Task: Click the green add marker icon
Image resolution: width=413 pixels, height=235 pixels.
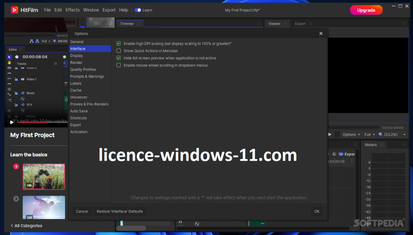Action: point(65,57)
